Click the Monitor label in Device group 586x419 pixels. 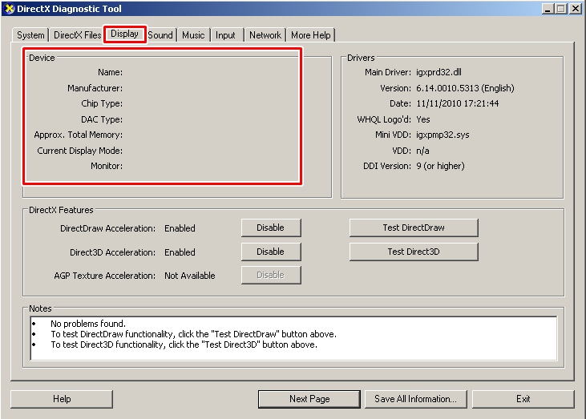click(x=107, y=166)
